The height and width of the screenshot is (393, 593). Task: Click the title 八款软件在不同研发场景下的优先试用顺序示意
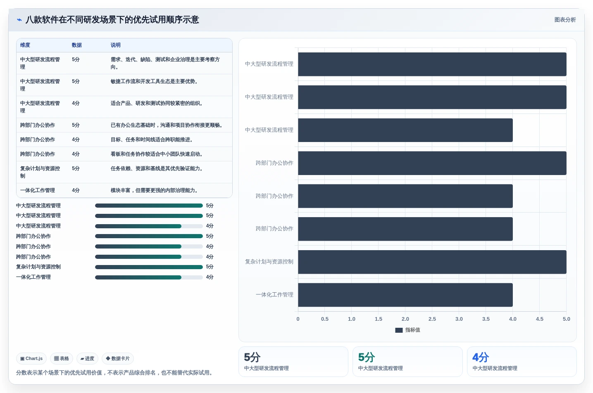112,20
